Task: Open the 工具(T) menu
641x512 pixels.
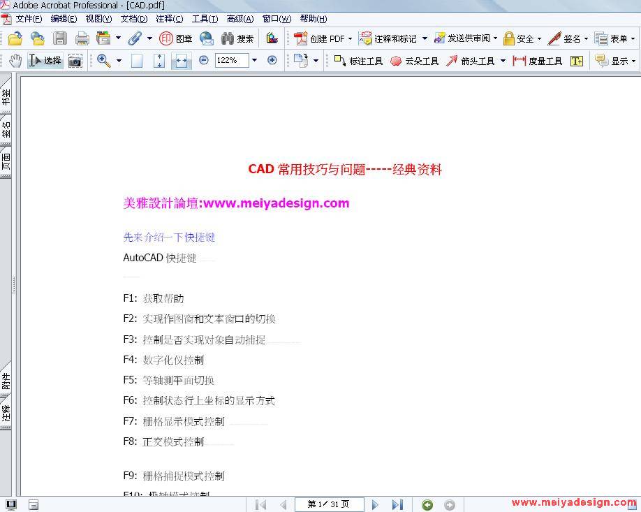Action: 205,19
